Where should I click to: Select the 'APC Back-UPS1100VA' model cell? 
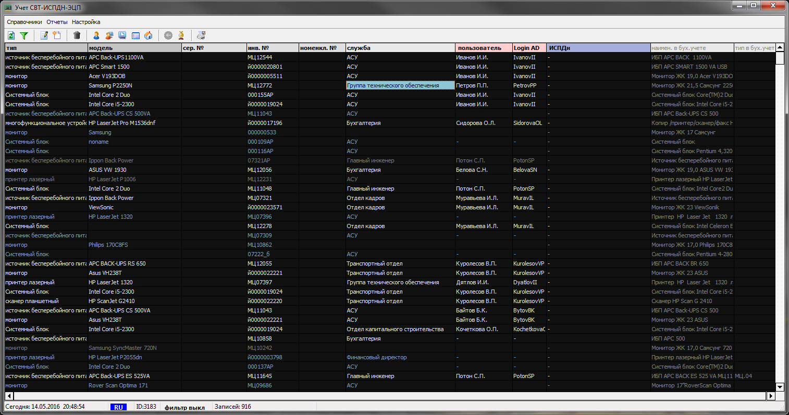(x=134, y=57)
